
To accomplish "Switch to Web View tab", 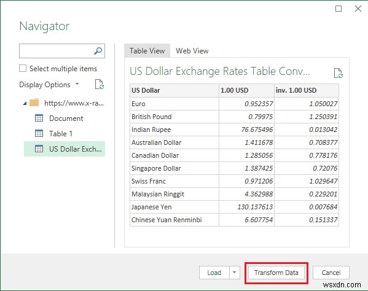I will tap(192, 51).
